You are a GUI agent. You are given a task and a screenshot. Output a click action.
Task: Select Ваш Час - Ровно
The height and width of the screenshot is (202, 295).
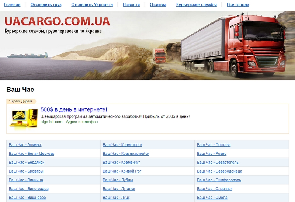point(212,153)
